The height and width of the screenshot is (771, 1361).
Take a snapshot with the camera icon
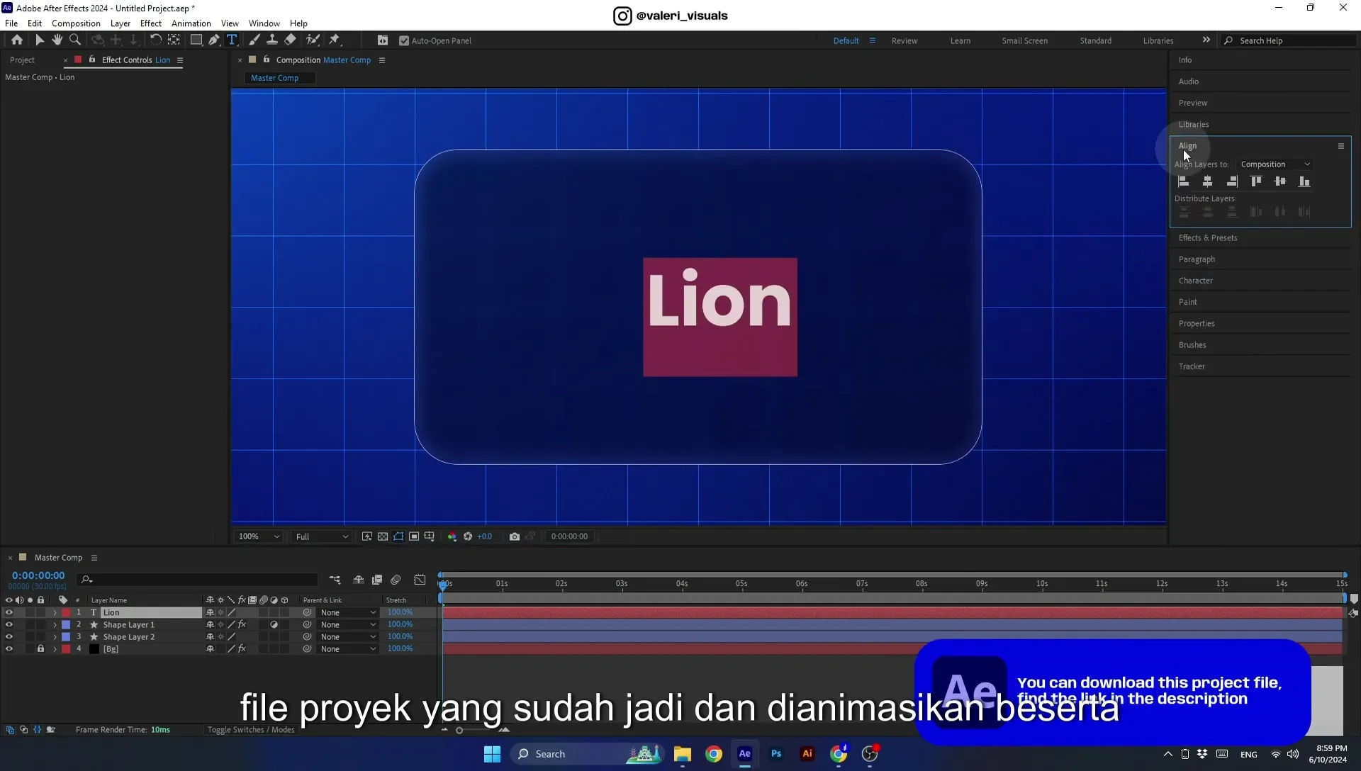pyautogui.click(x=515, y=536)
